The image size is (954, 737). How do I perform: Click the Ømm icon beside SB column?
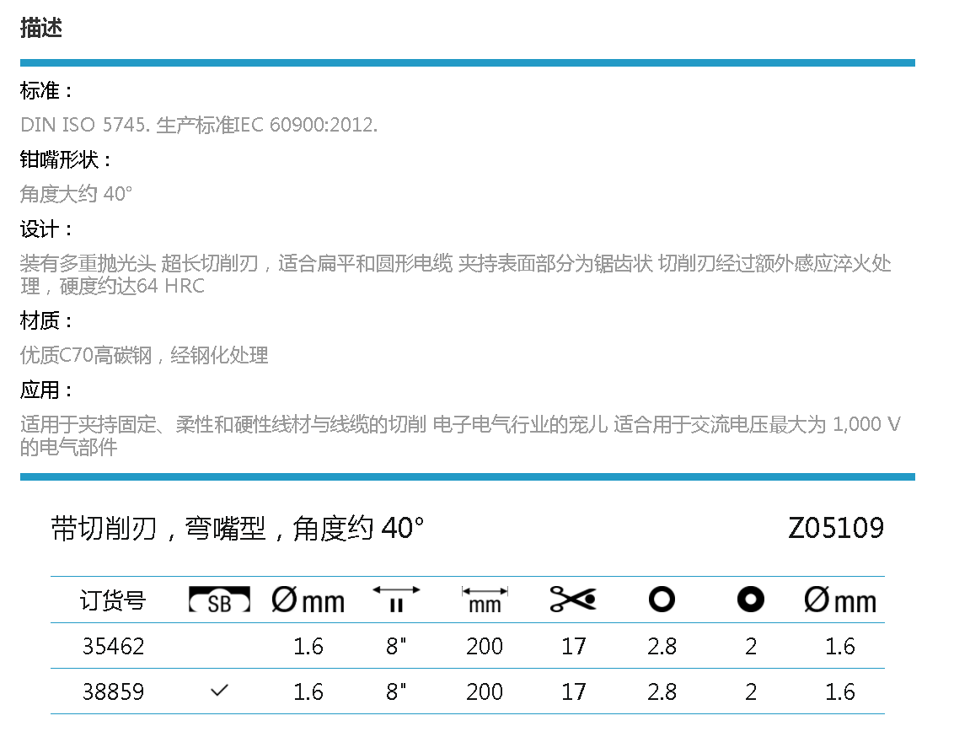click(x=308, y=600)
